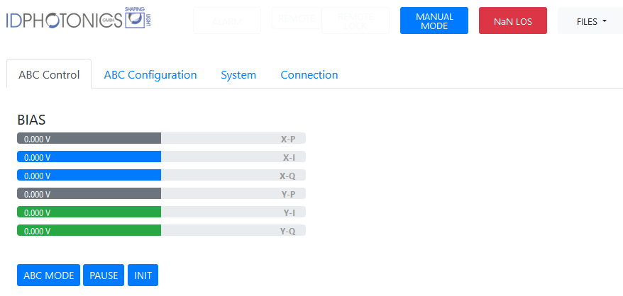Viewport: 623px width, 296px height.
Task: Click the X-Q bias voltage bar
Action: [x=161, y=175]
